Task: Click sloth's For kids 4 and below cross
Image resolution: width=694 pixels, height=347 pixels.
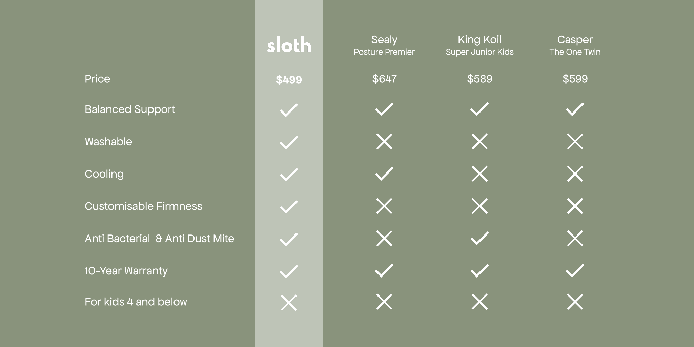Action: pos(289,302)
